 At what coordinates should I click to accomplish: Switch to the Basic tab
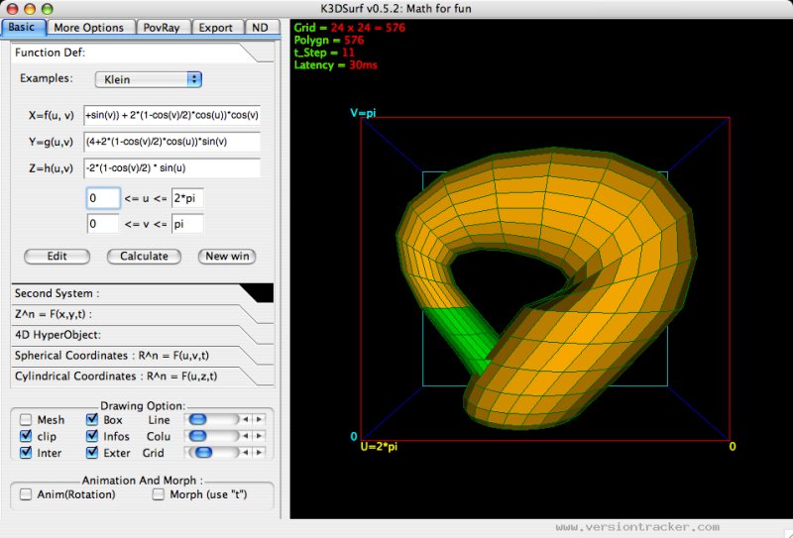[x=24, y=28]
